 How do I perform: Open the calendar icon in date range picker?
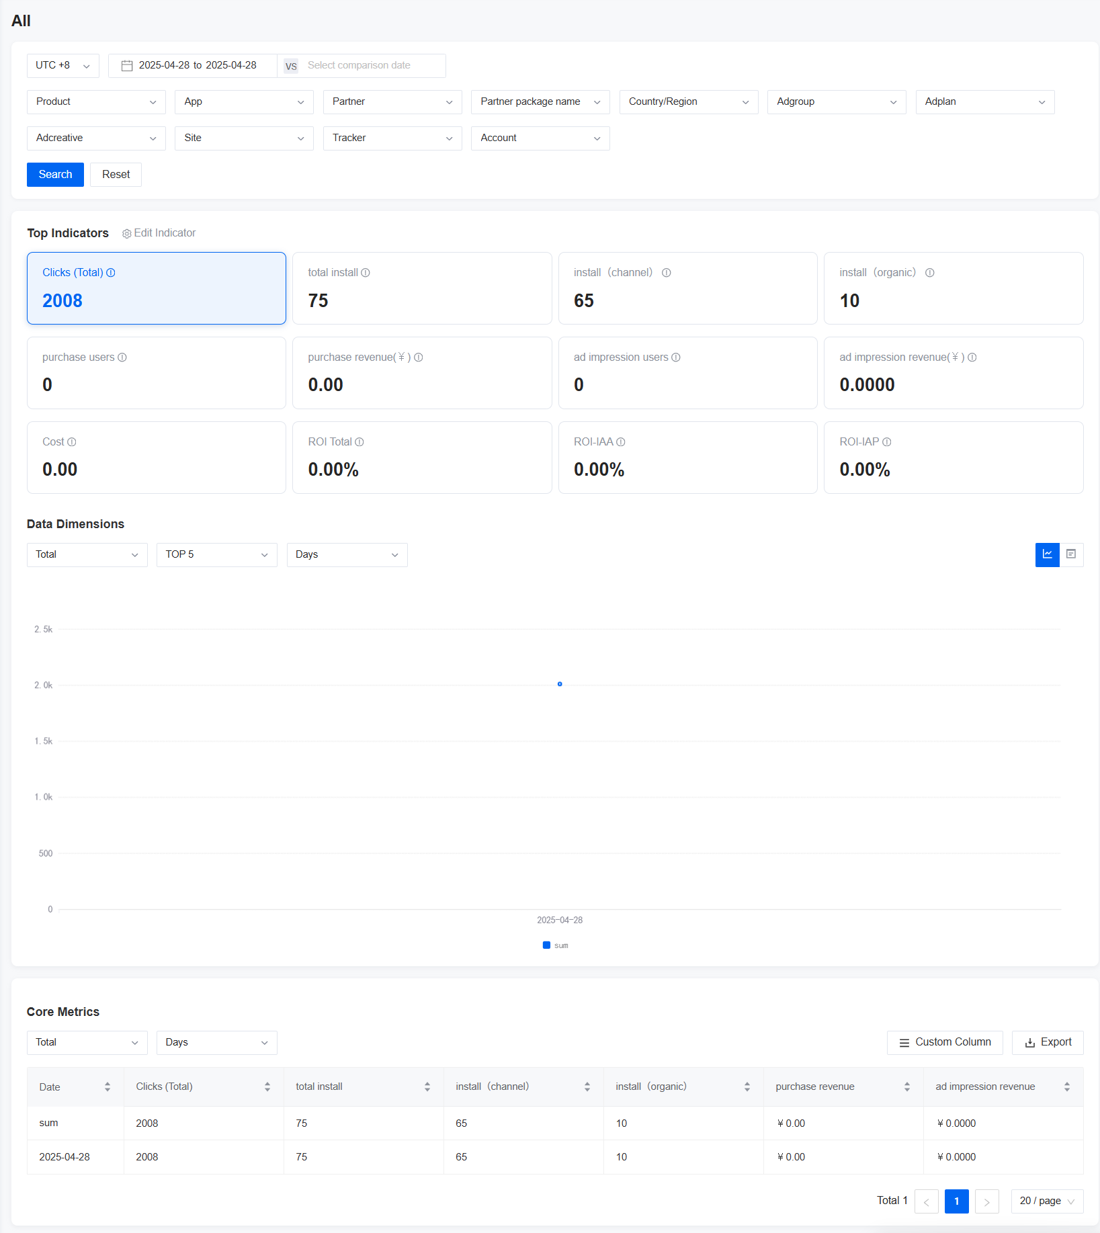[127, 65]
